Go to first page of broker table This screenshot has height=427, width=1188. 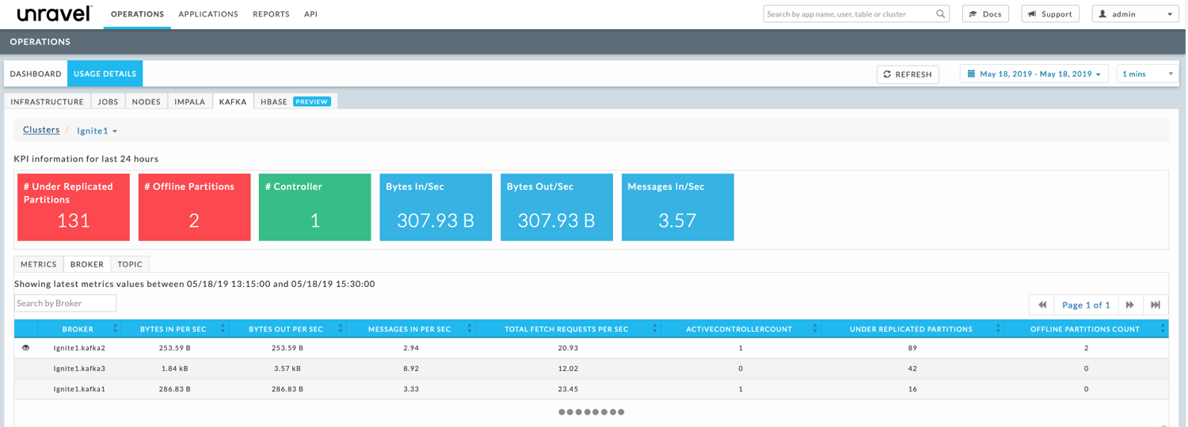(1042, 305)
